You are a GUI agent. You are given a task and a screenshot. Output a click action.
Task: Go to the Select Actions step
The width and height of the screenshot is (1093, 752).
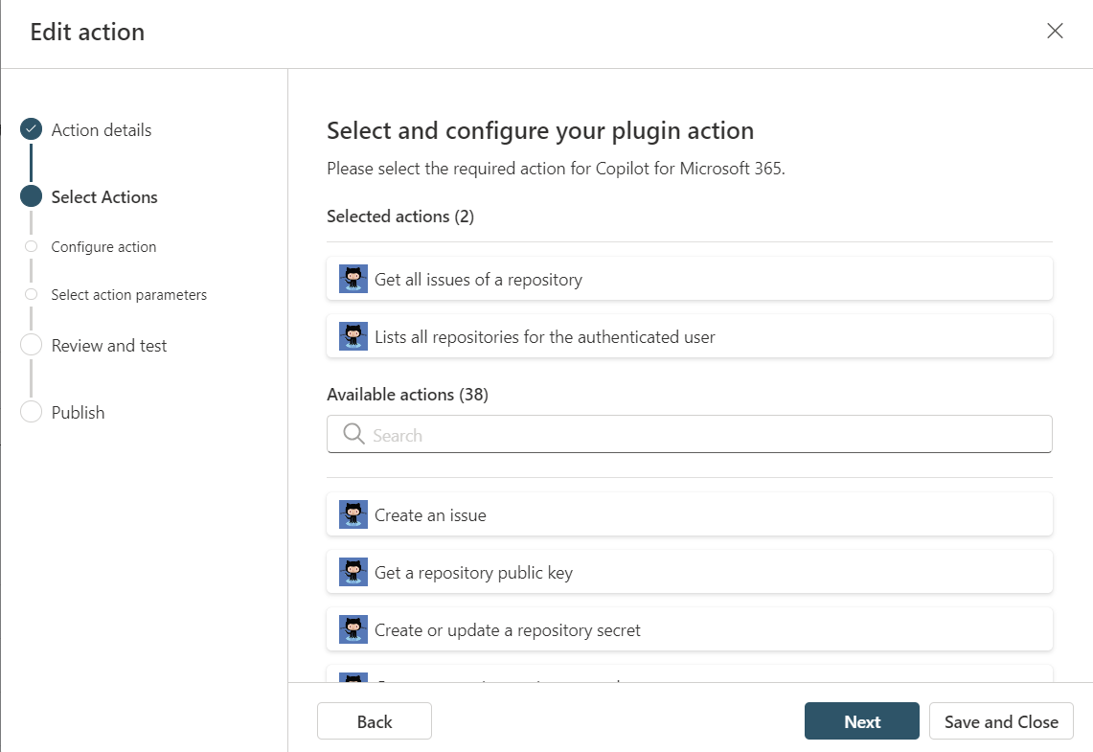tap(104, 196)
